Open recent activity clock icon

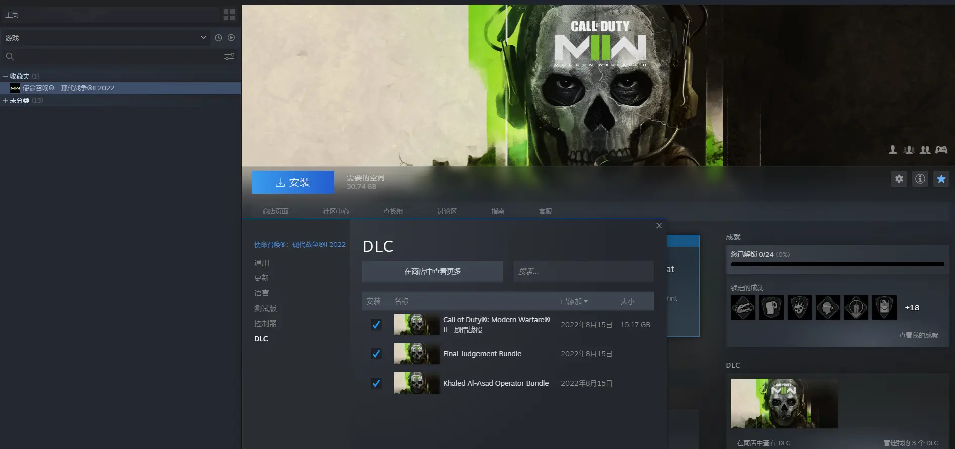[x=218, y=38]
